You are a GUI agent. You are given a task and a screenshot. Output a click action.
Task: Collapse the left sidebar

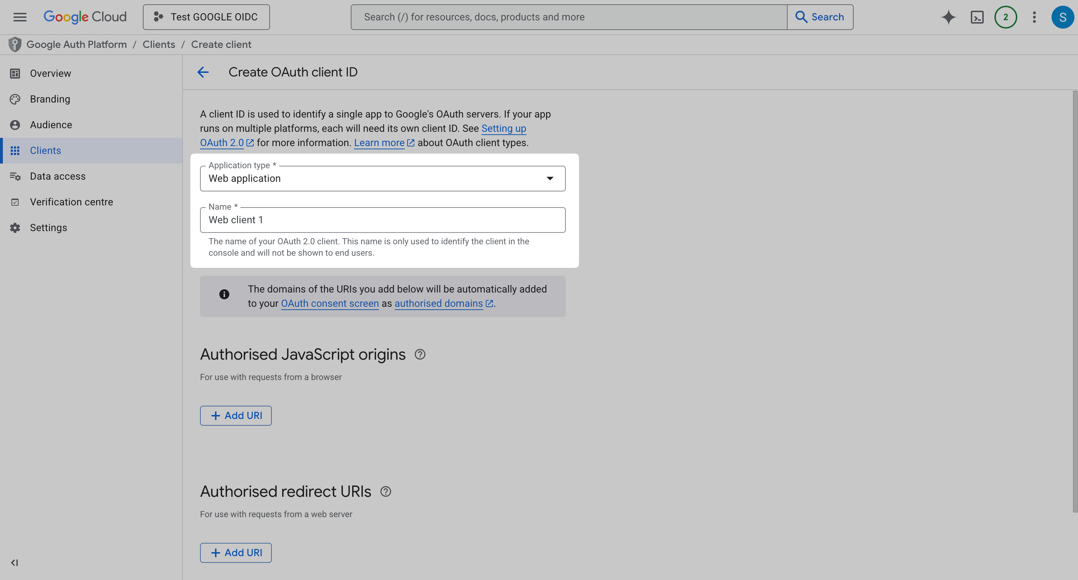[x=15, y=562]
